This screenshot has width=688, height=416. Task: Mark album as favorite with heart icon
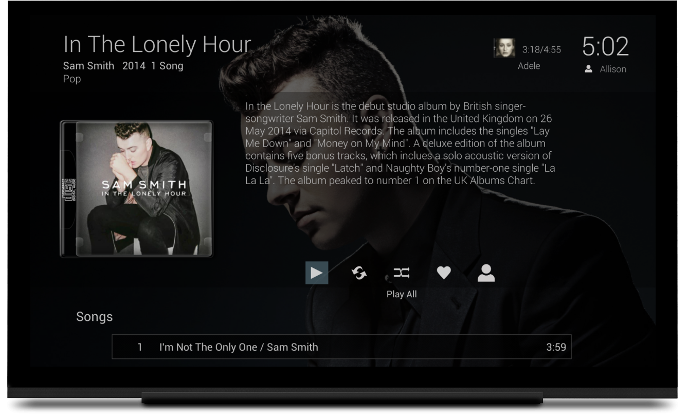click(x=444, y=273)
